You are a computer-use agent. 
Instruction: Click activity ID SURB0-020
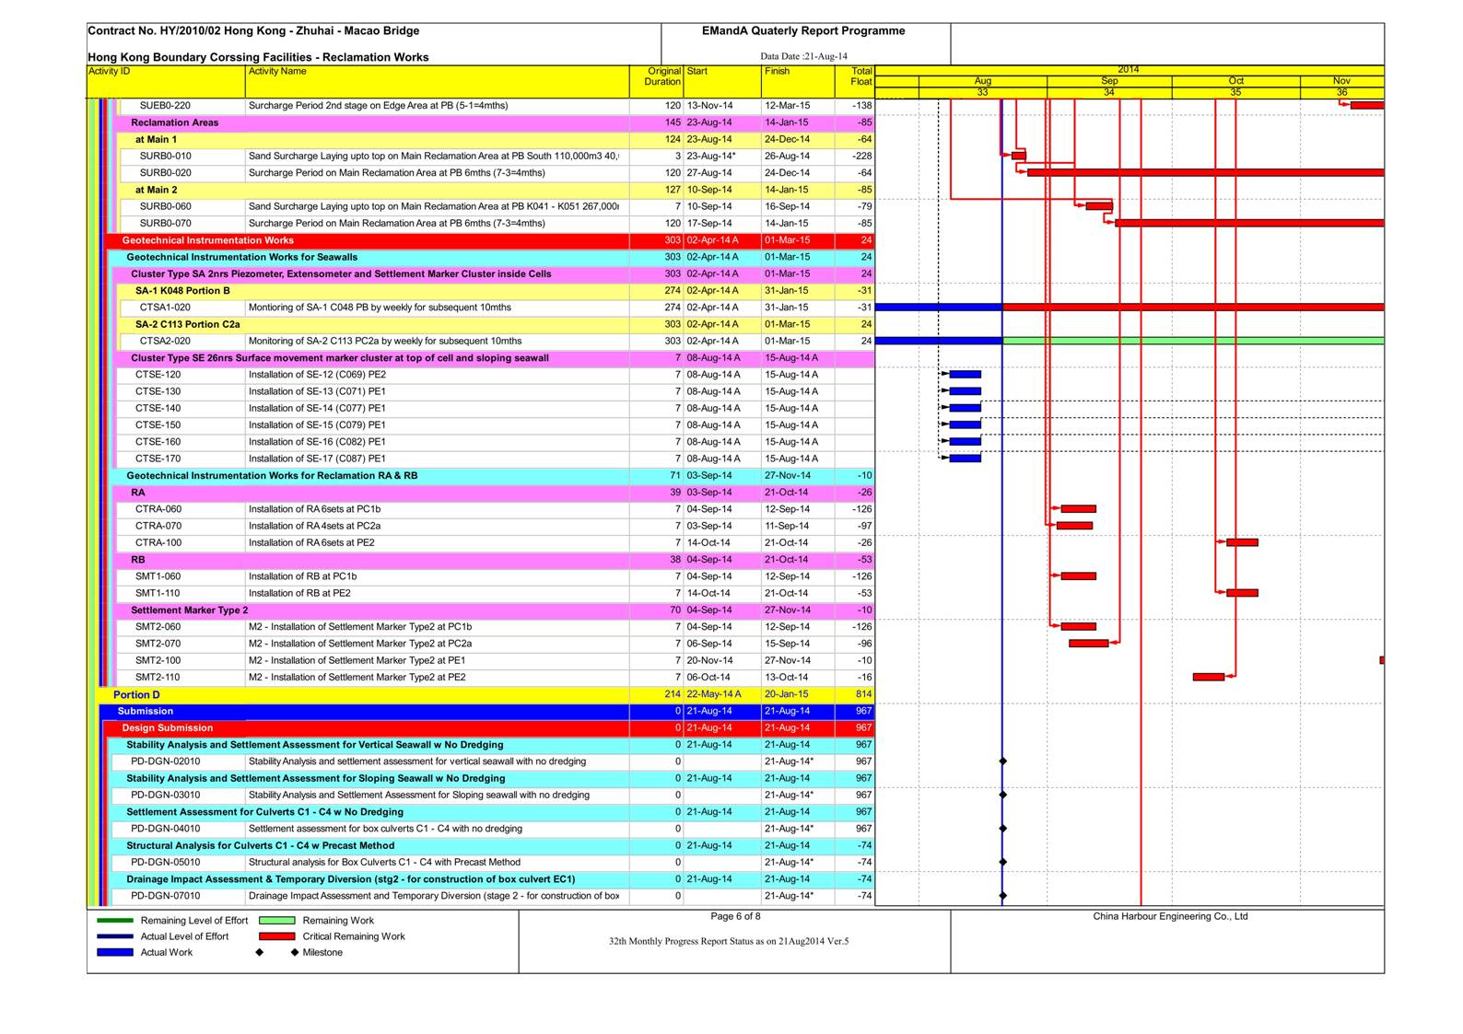[x=166, y=173]
